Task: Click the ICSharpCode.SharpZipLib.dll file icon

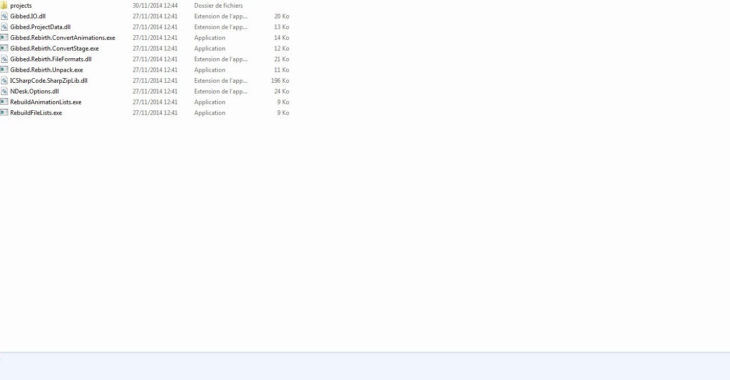Action: tap(4, 81)
